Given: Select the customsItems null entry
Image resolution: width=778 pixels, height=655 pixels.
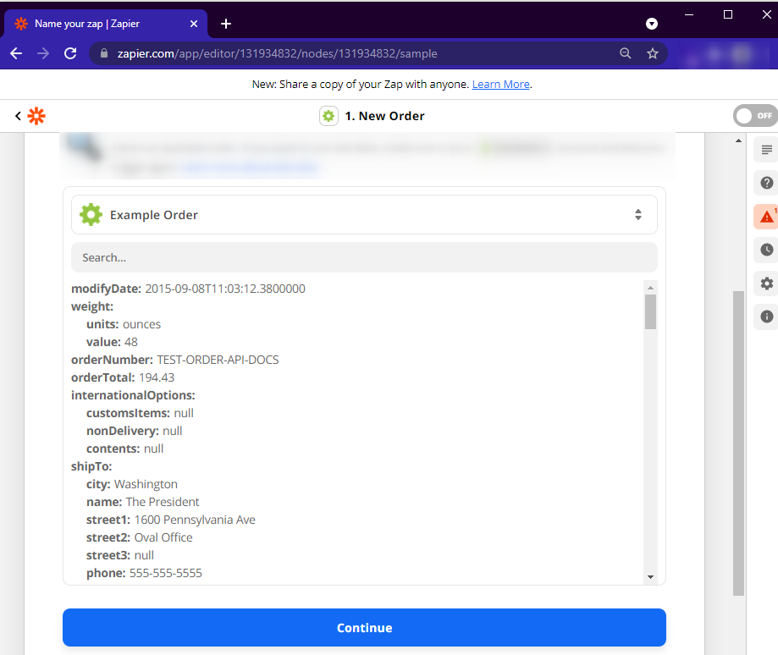Looking at the screenshot, I should (x=140, y=414).
